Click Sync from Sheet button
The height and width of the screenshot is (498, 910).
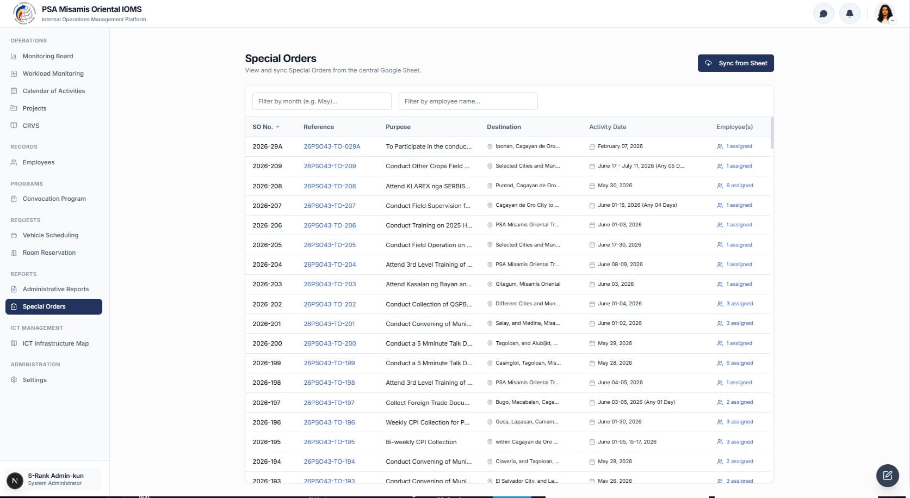coord(735,63)
